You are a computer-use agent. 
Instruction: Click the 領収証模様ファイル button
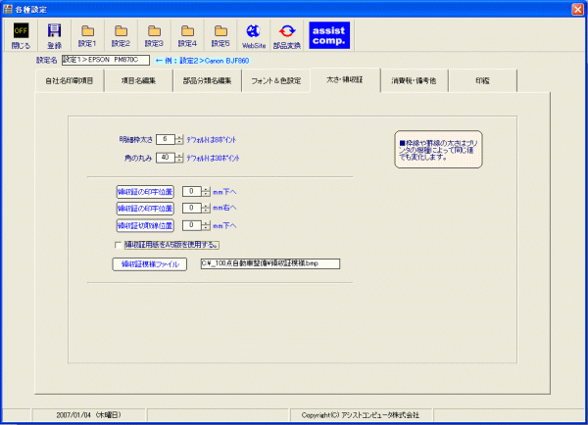point(150,264)
